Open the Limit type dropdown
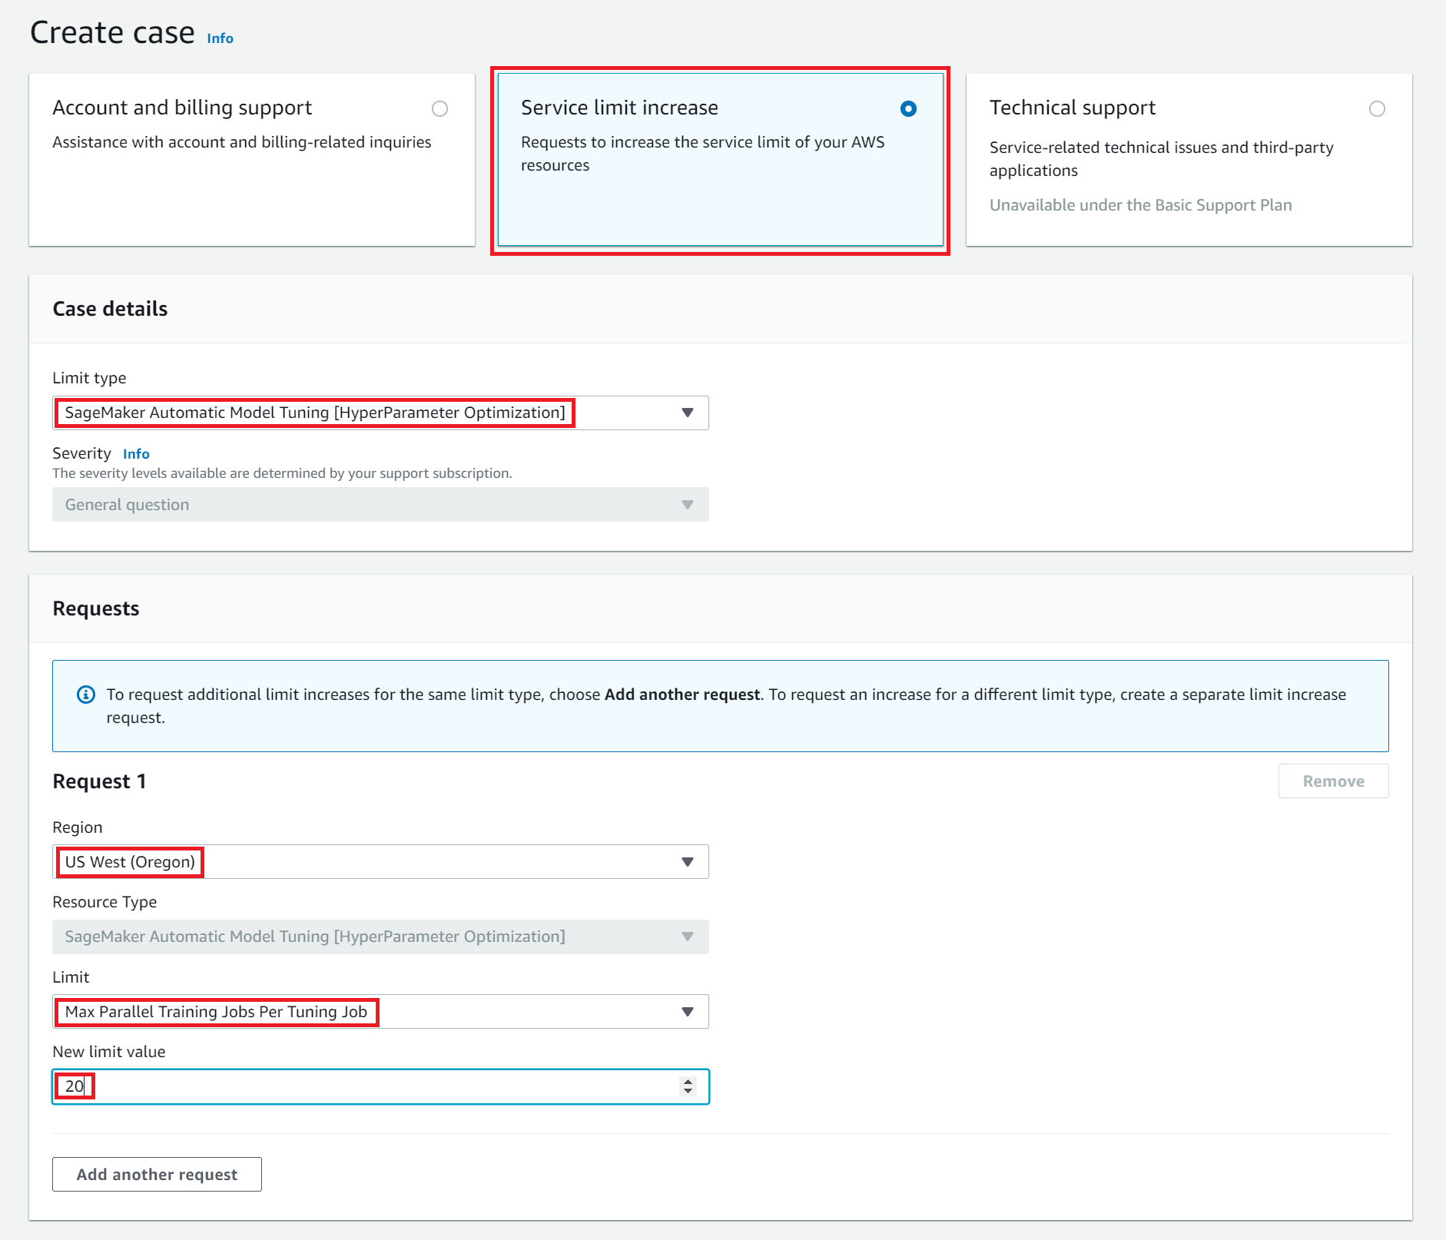Screen dimensions: 1446x1240 [x=380, y=413]
